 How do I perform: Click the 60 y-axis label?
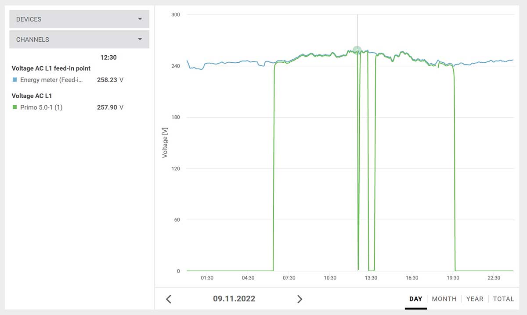pyautogui.click(x=177, y=220)
